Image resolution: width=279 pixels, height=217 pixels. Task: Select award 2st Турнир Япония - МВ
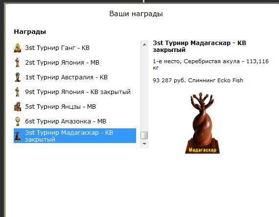pyautogui.click(x=75, y=63)
